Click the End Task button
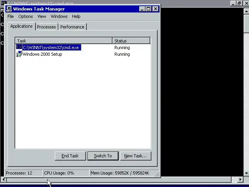249x187 pixels. tap(70, 156)
